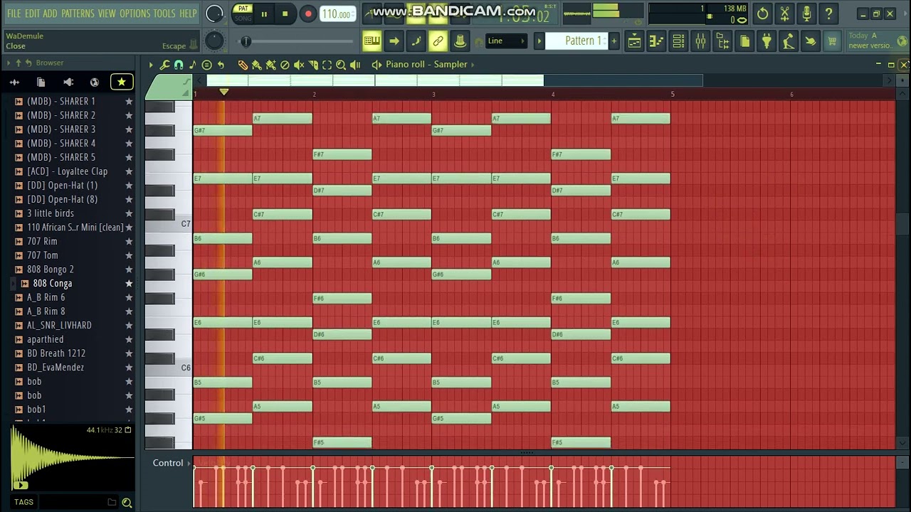This screenshot has width=911, height=512.
Task: Click the playhead marker on timeline
Action: 223,92
